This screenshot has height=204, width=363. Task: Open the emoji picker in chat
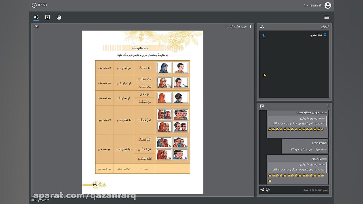[268, 190]
